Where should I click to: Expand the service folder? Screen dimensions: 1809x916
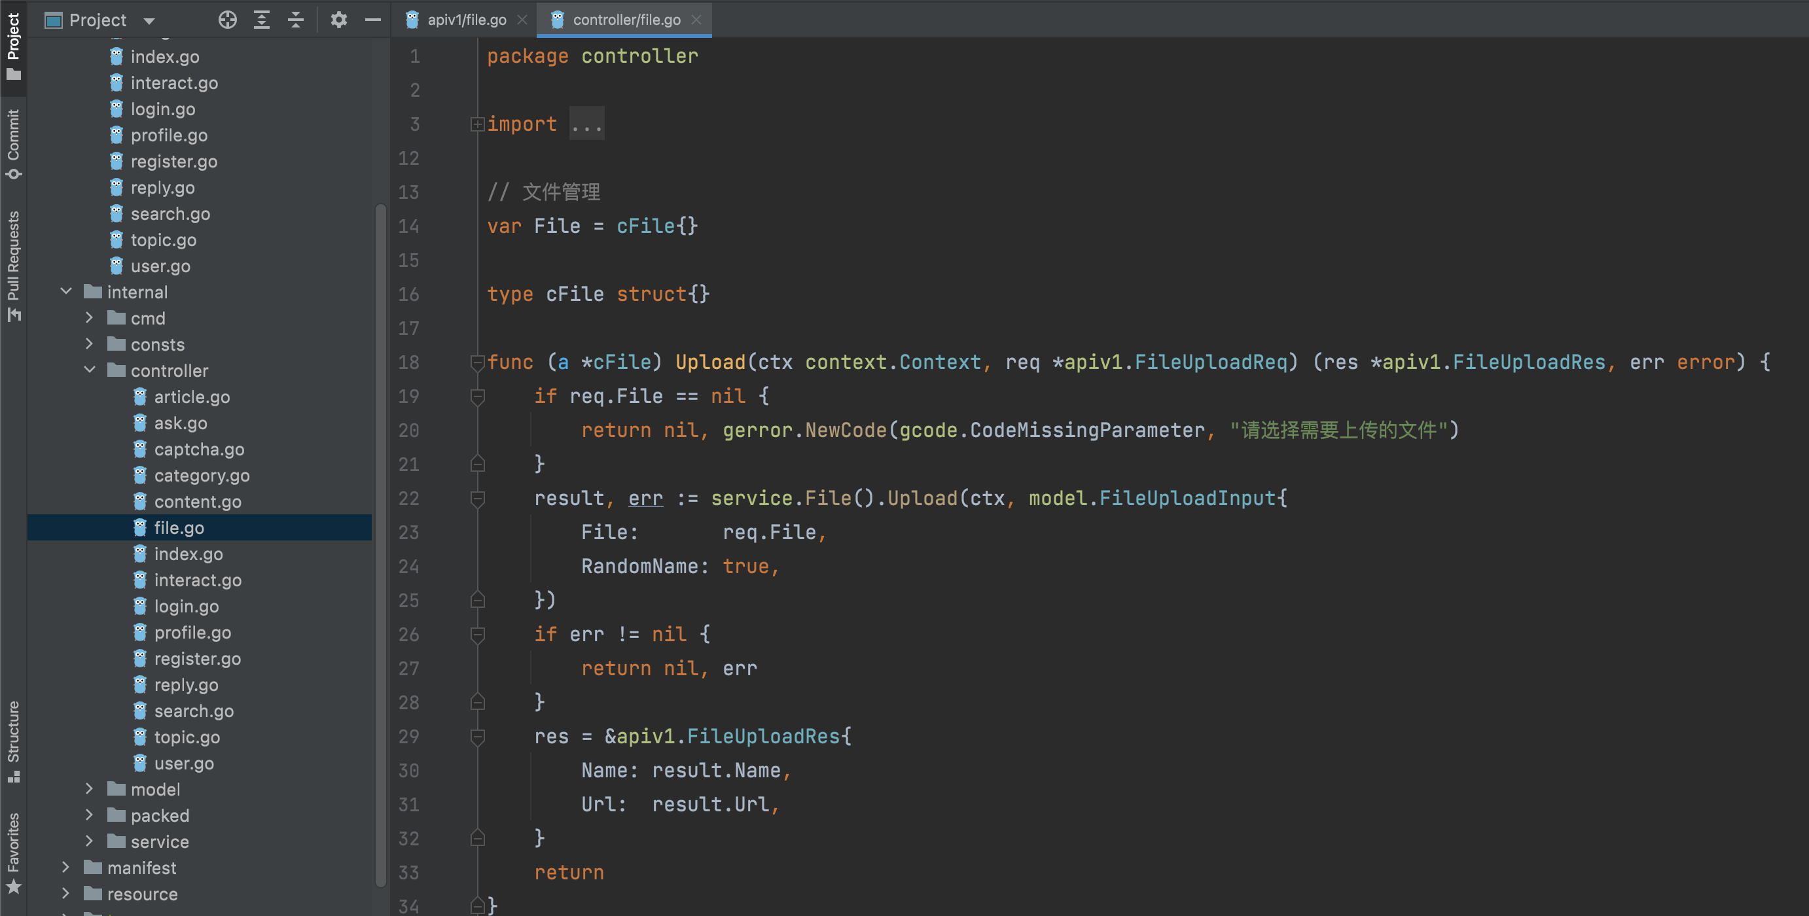pyautogui.click(x=89, y=841)
